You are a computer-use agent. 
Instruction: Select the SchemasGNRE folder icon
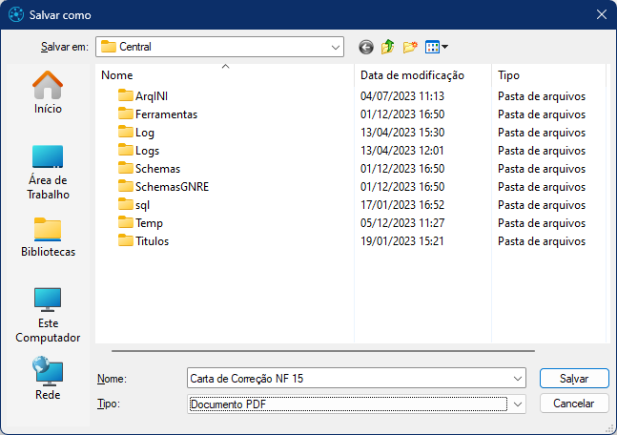pyautogui.click(x=126, y=186)
